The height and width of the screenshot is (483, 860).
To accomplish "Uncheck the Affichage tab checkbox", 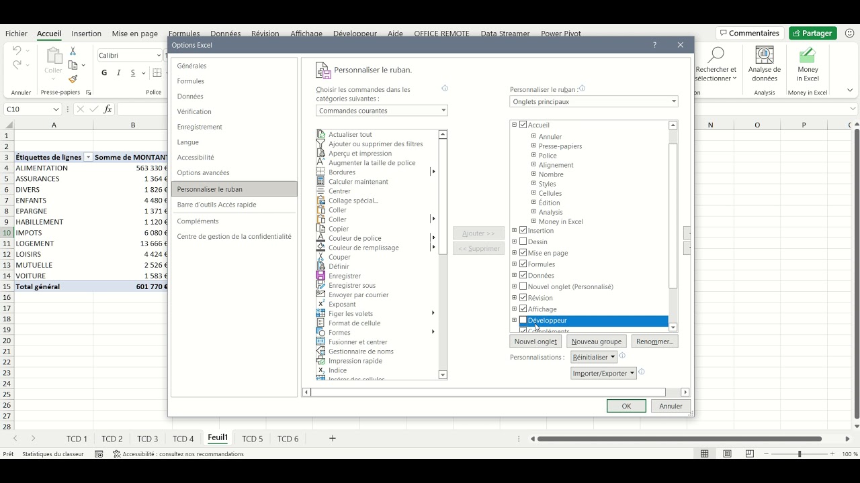I will 523,309.
